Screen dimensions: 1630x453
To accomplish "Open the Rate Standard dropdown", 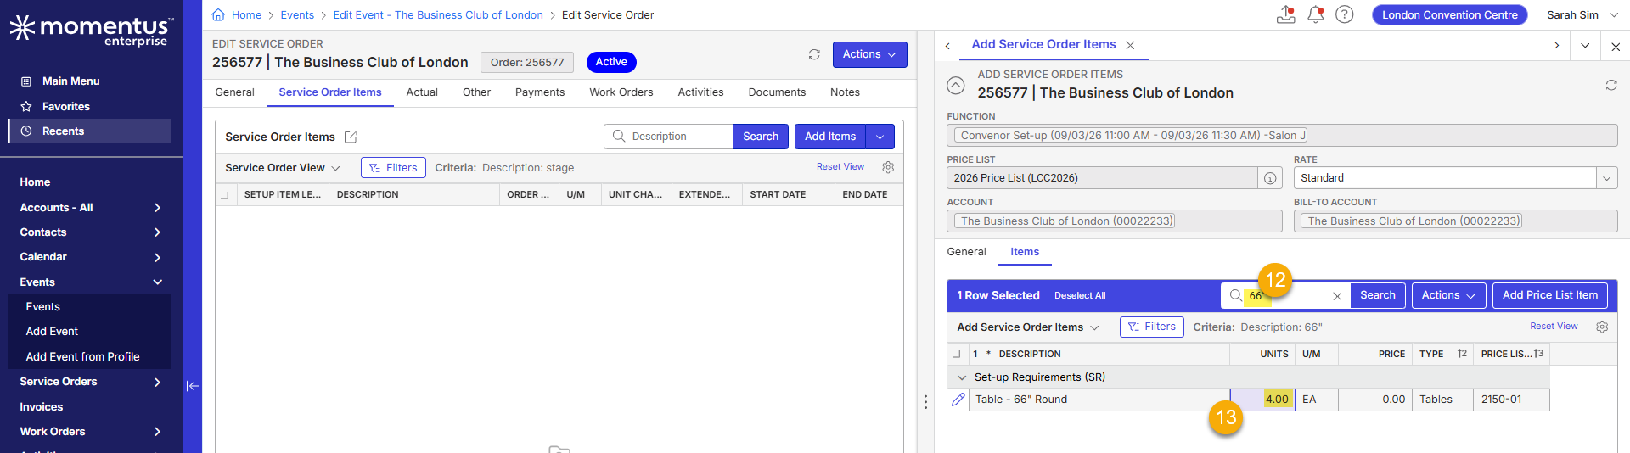I will (1606, 178).
